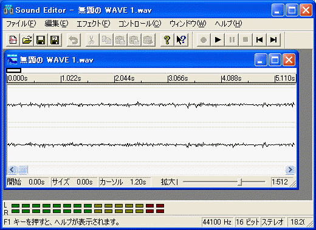Start recording with the record button

(204, 40)
